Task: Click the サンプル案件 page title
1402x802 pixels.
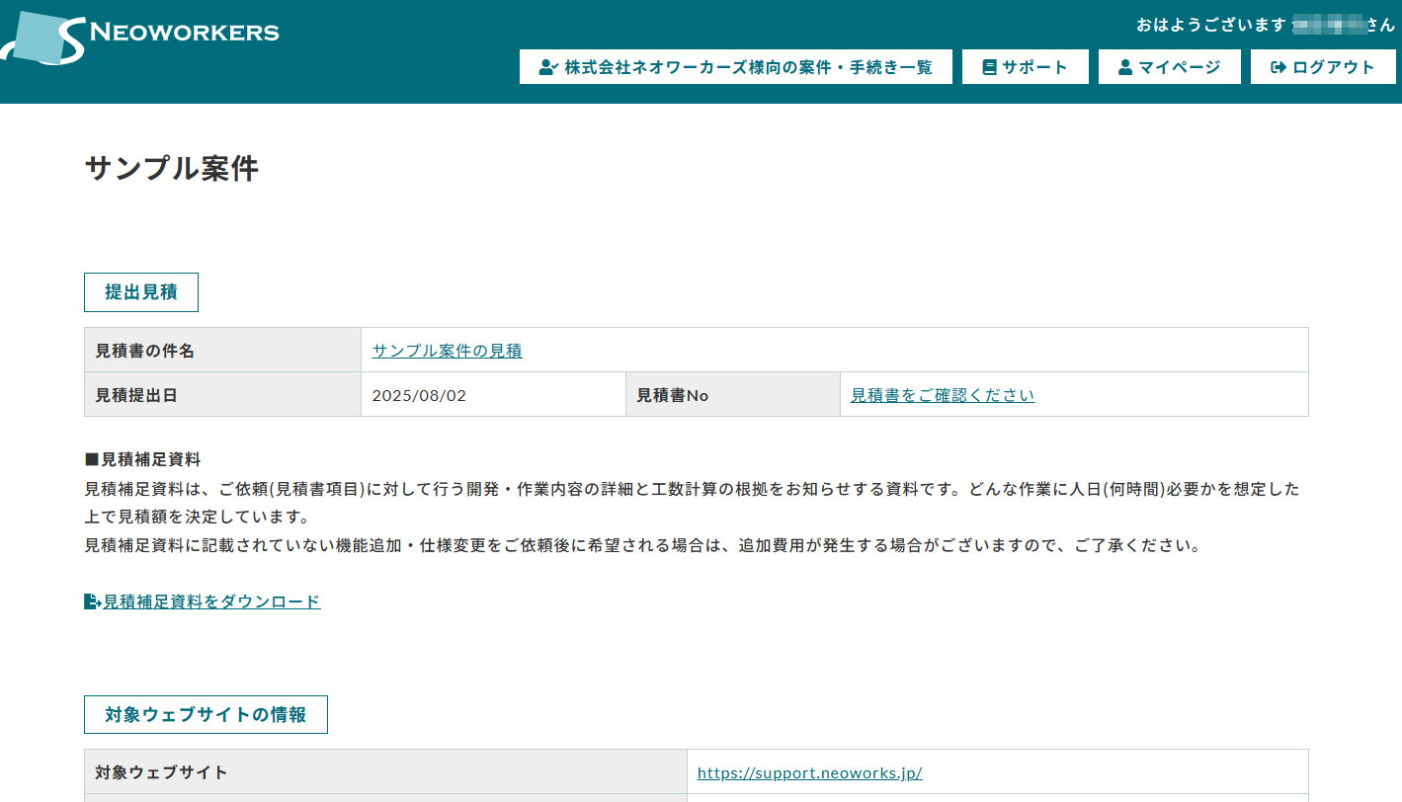Action: (x=172, y=169)
